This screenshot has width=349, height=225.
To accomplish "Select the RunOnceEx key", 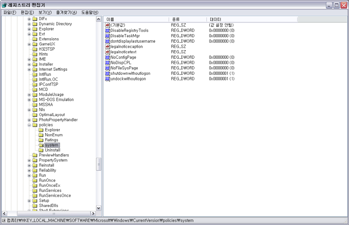I will 50,185.
